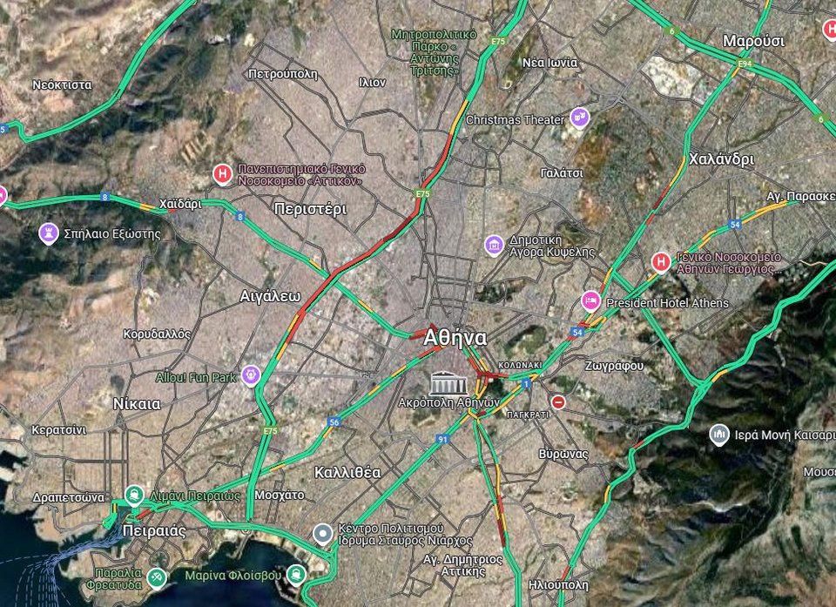The height and width of the screenshot is (607, 836).
Task: Select the Χαλάνδρι district label
Action: tap(721, 159)
